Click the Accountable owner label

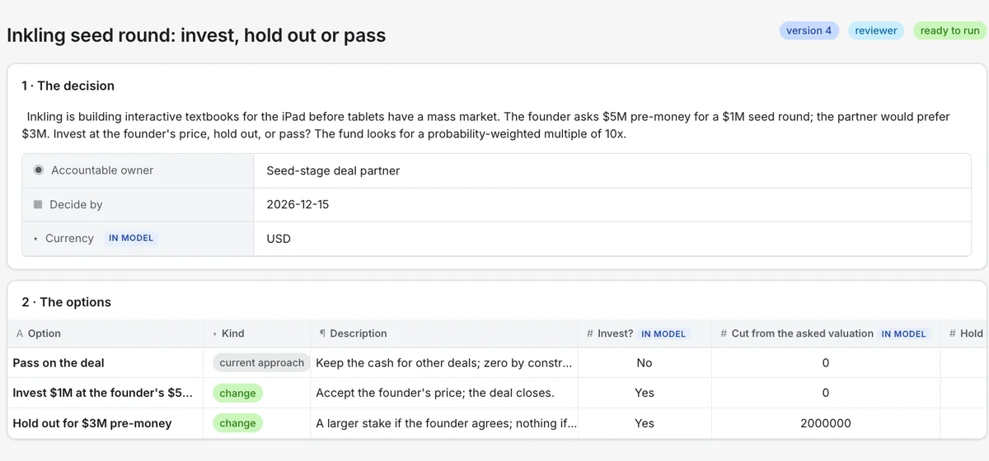[x=102, y=170]
